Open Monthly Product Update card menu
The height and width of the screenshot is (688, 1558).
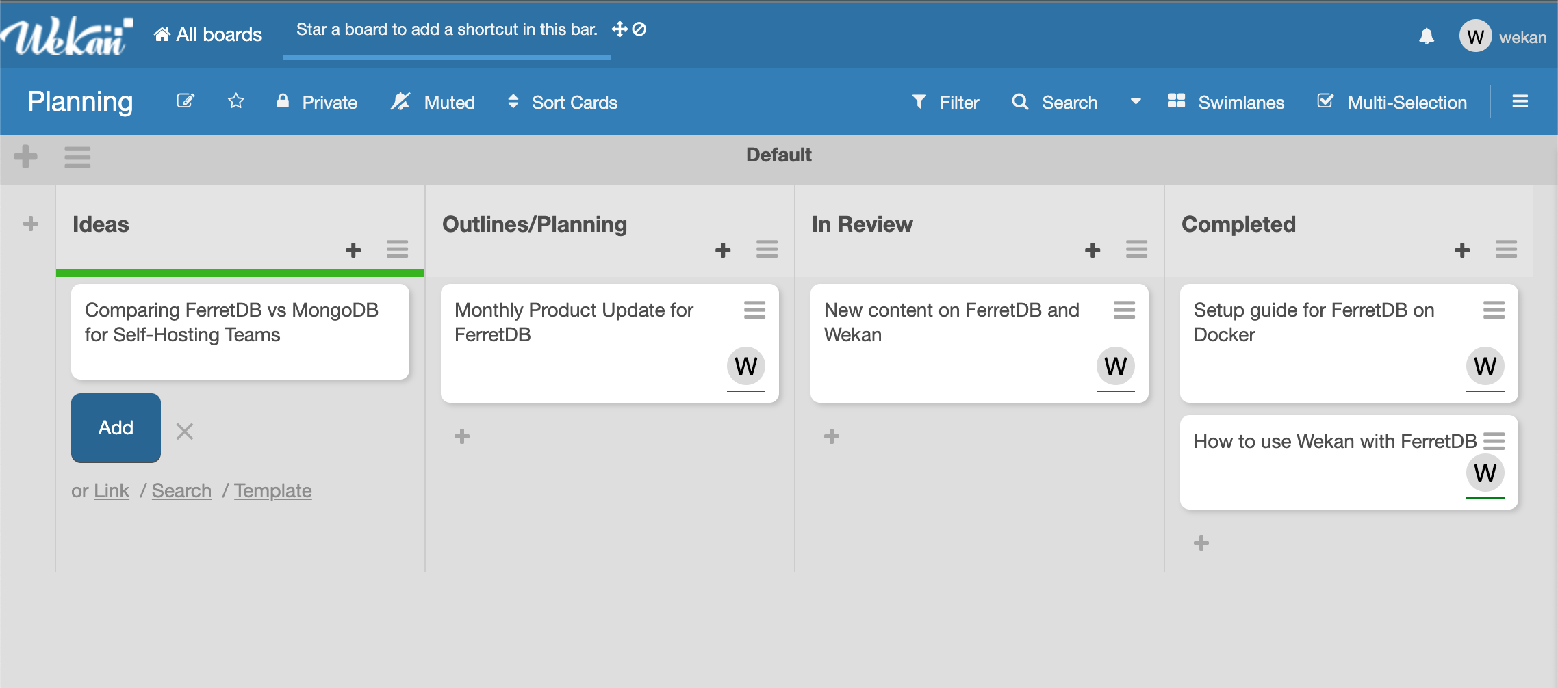click(x=755, y=310)
